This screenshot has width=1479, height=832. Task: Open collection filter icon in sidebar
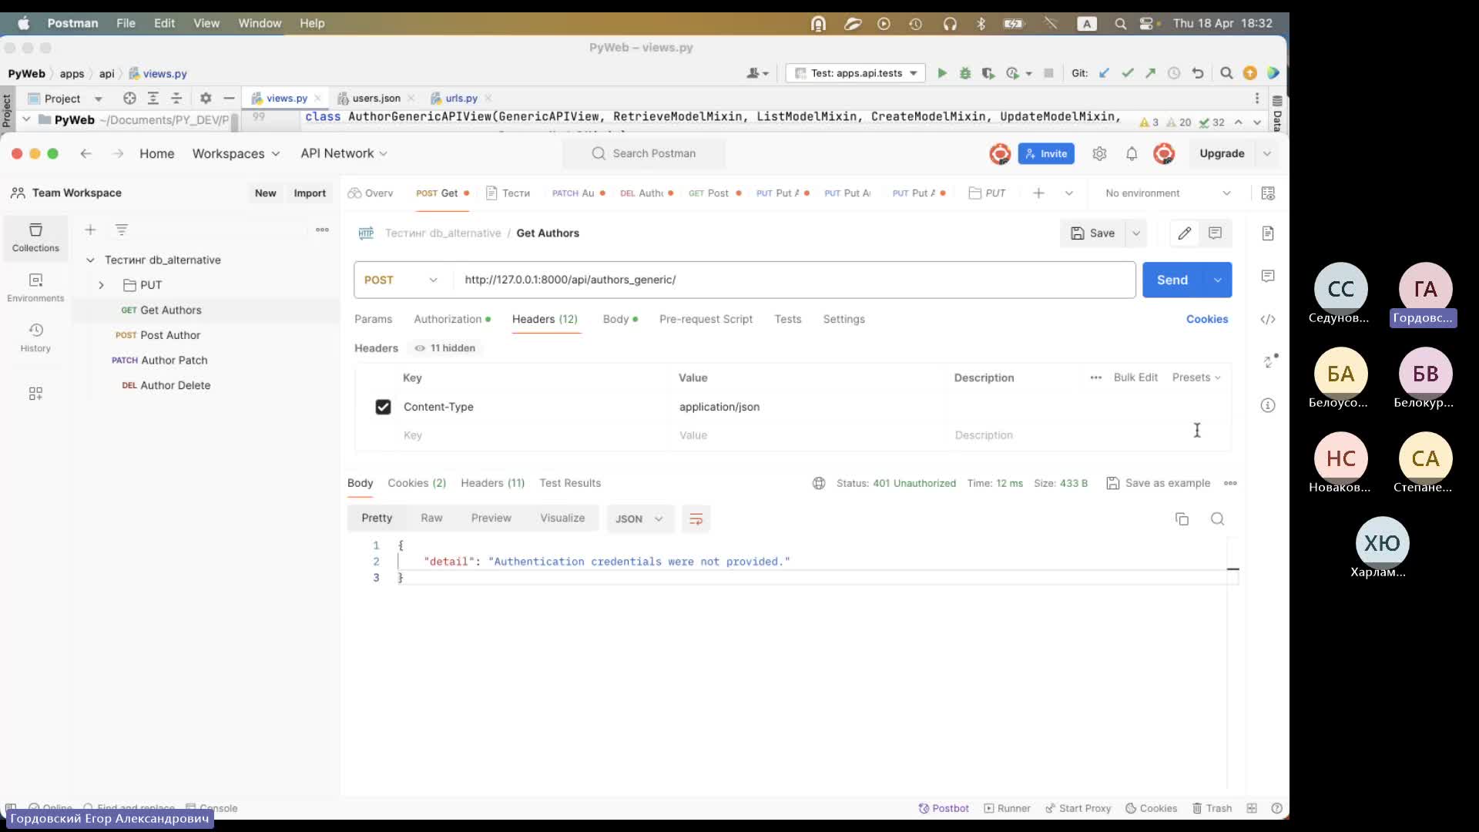pyautogui.click(x=122, y=230)
